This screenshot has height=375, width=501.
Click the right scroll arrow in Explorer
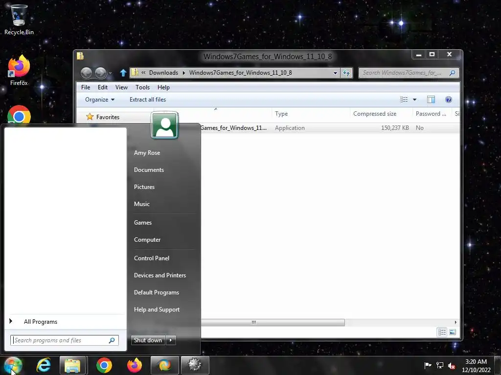tap(455, 322)
